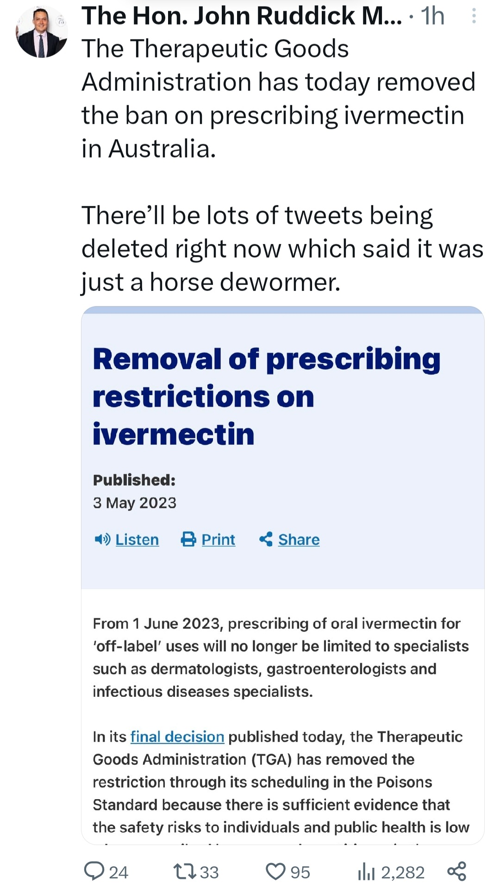View tweet analytics bar chart icon
Screen dimensions: 500x890
click(x=366, y=872)
